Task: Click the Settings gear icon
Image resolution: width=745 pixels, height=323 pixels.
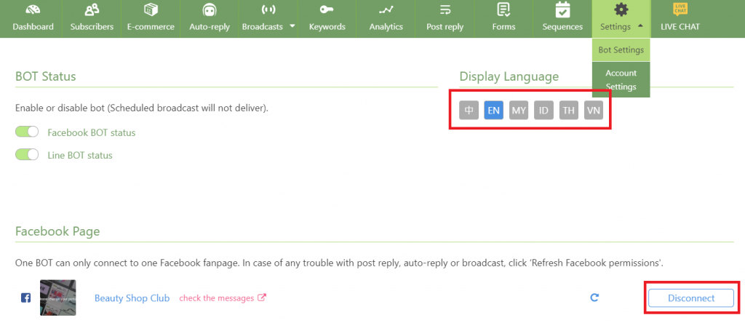Action: (621, 9)
